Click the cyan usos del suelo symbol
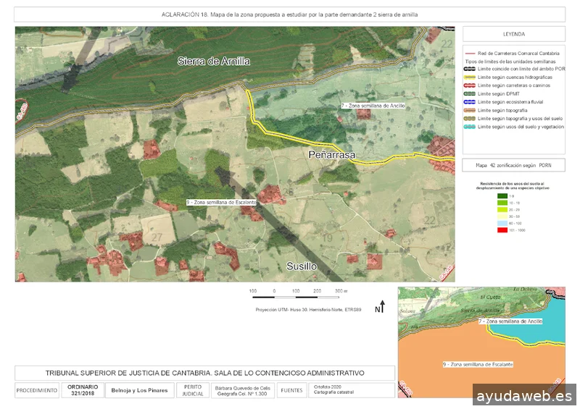 tap(470, 127)
